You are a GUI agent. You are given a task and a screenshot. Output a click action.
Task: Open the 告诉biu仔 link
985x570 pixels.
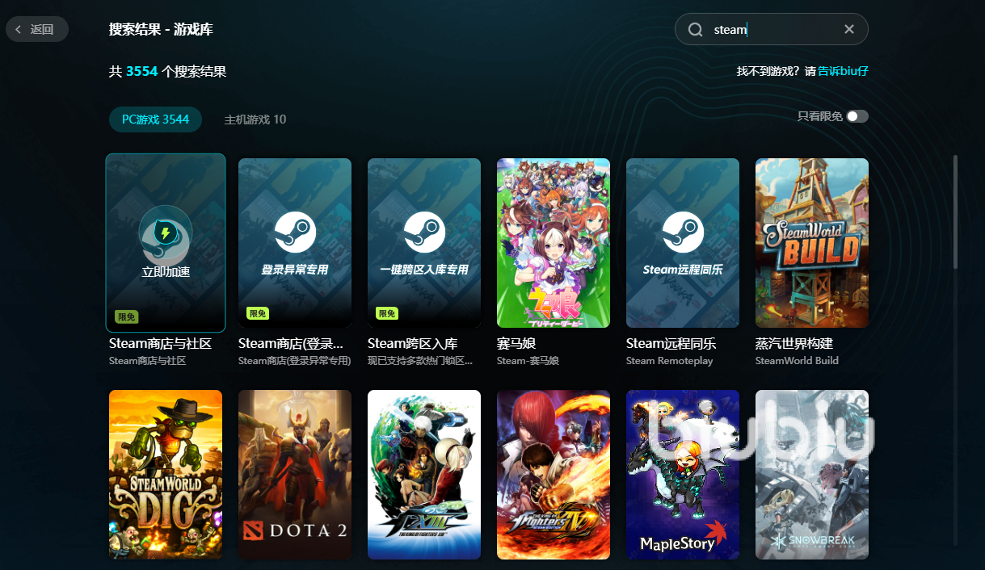[843, 71]
